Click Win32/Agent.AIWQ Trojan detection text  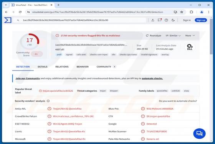(x=68, y=124)
